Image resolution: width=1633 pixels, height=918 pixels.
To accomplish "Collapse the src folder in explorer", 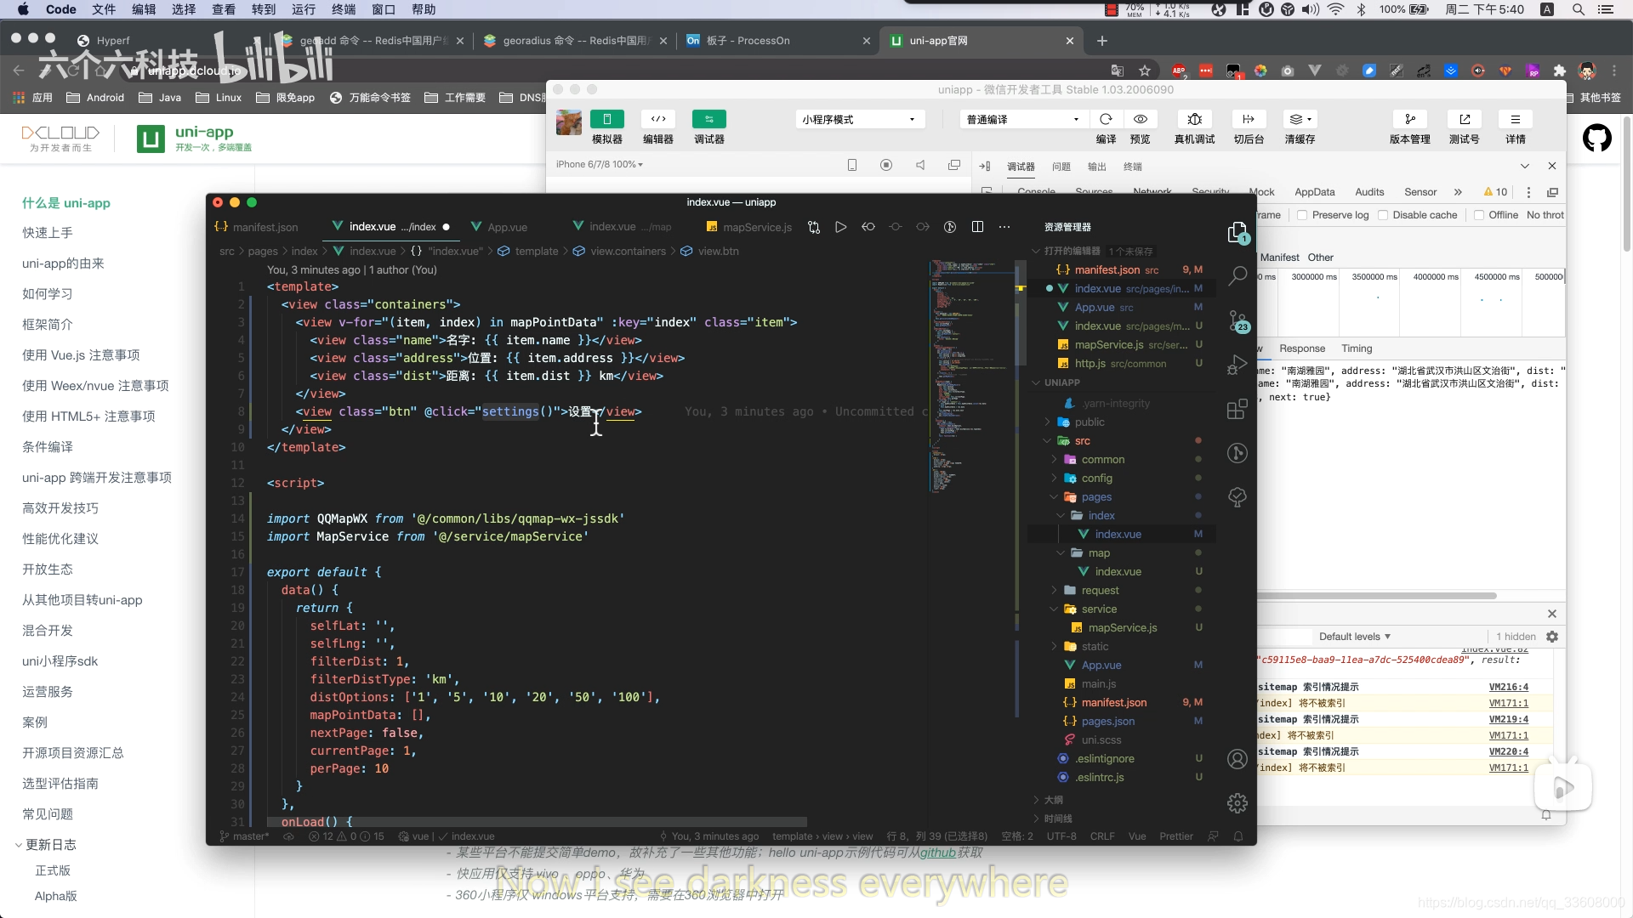I will pyautogui.click(x=1082, y=441).
